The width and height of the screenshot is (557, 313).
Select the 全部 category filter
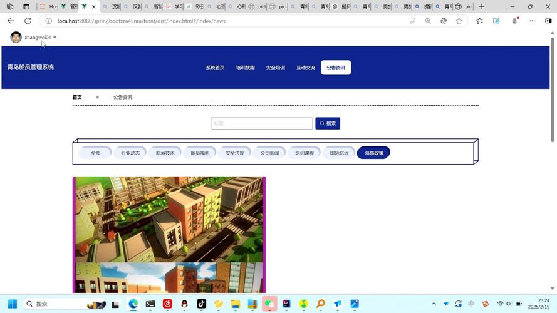pyautogui.click(x=95, y=153)
